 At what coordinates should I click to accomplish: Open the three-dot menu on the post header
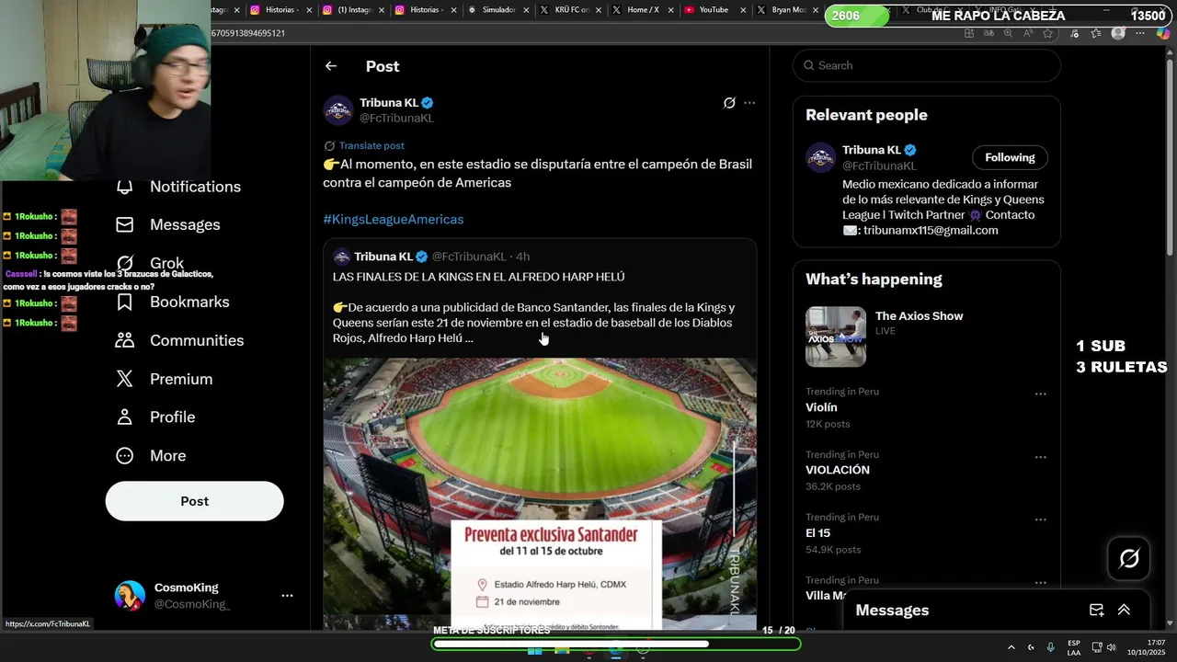coord(749,103)
